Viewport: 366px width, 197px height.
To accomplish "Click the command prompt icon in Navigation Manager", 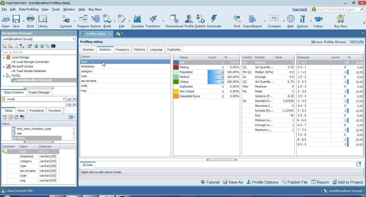I will point(53,46).
